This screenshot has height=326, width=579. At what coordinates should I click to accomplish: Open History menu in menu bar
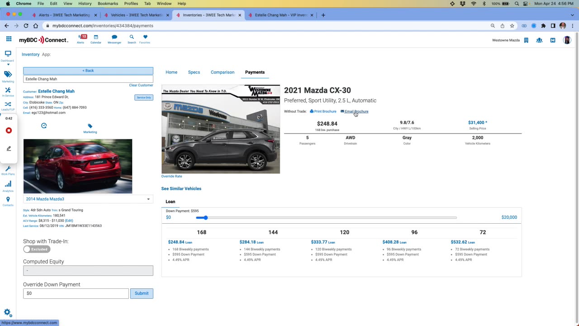pos(85,4)
